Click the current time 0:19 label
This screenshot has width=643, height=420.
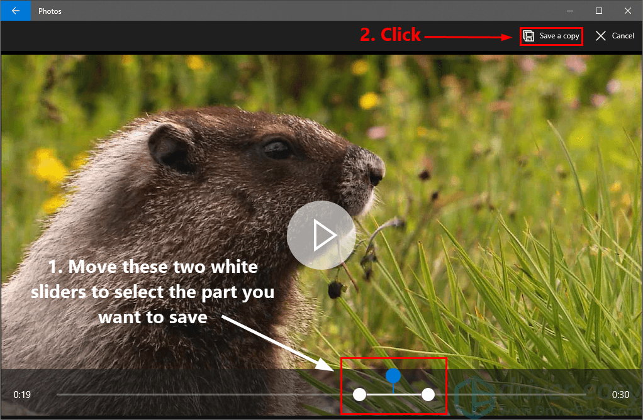click(22, 395)
